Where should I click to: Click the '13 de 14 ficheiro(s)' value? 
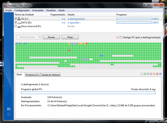(57, 101)
